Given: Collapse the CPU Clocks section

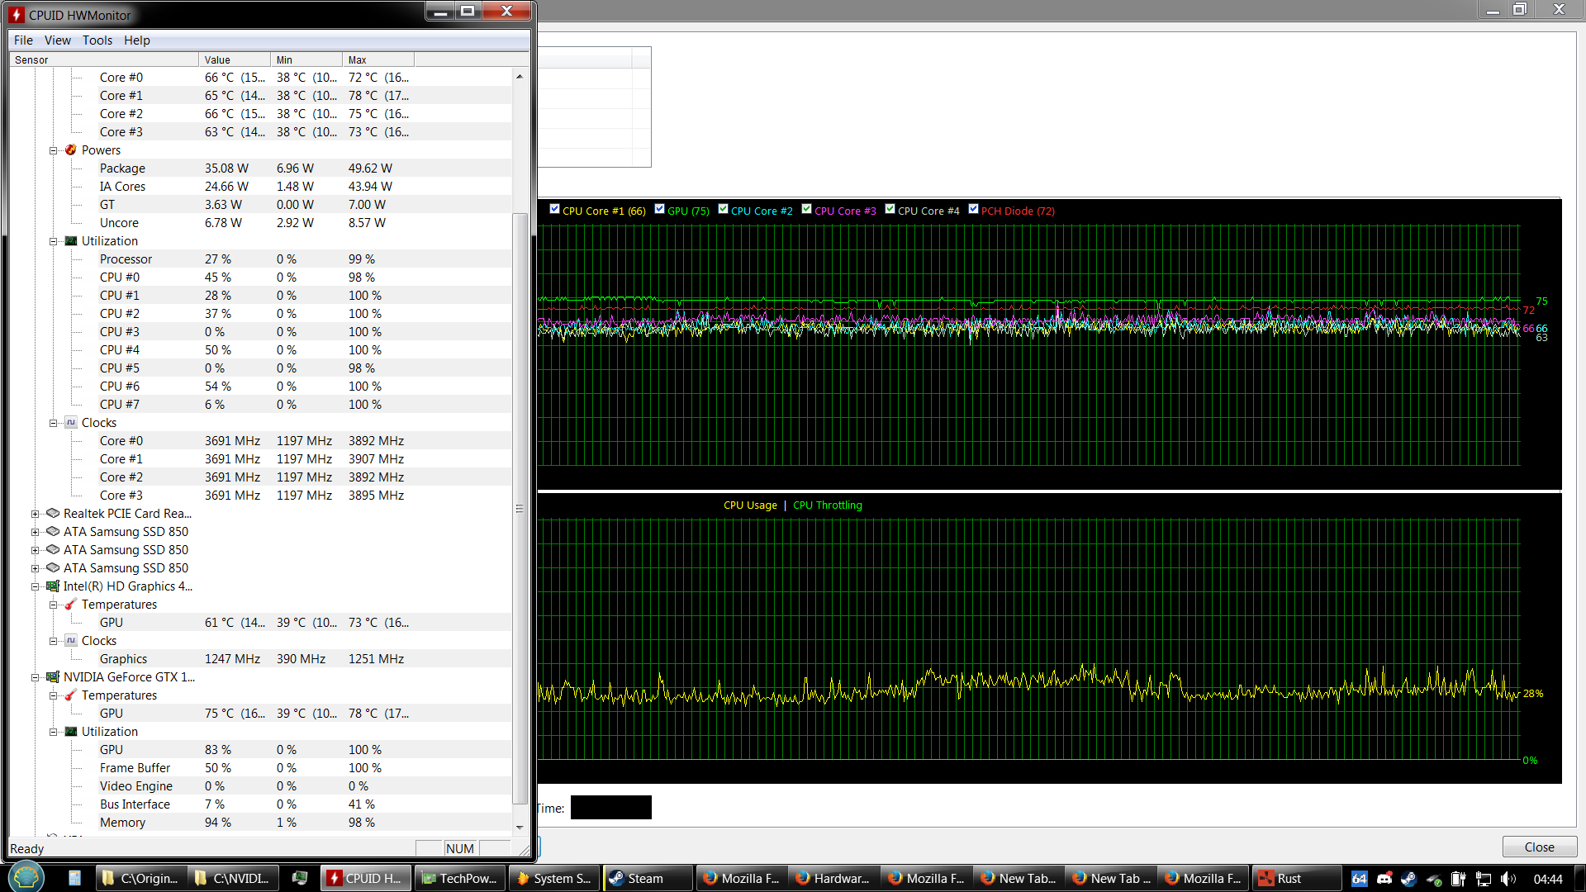Looking at the screenshot, I should pyautogui.click(x=53, y=423).
